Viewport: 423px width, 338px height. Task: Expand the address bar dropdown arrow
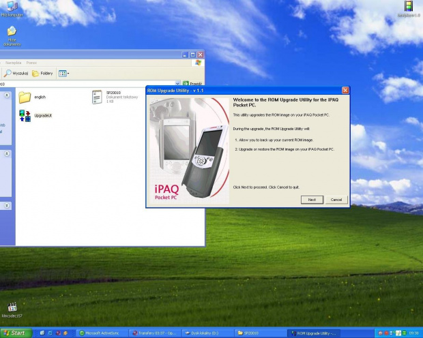[177, 83]
